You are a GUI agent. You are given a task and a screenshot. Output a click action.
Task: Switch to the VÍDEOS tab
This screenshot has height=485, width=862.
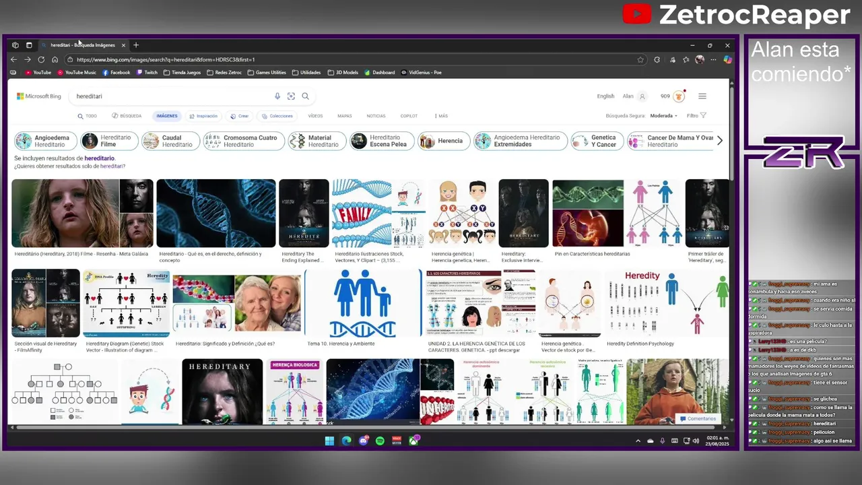tap(315, 116)
